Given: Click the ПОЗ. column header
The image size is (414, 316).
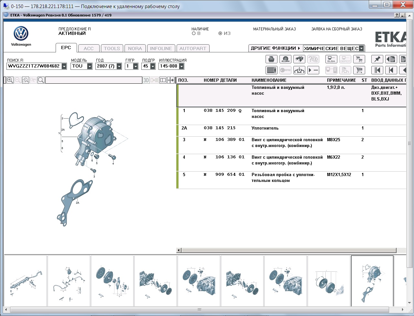Looking at the screenshot, I should [183, 80].
